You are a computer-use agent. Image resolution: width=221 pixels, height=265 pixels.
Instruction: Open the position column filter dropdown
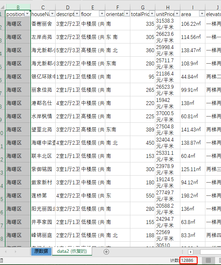(27, 14)
